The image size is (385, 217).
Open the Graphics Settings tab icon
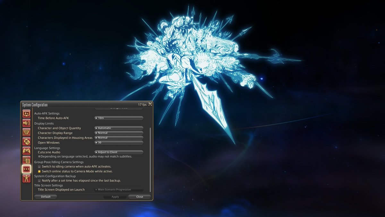point(26,132)
